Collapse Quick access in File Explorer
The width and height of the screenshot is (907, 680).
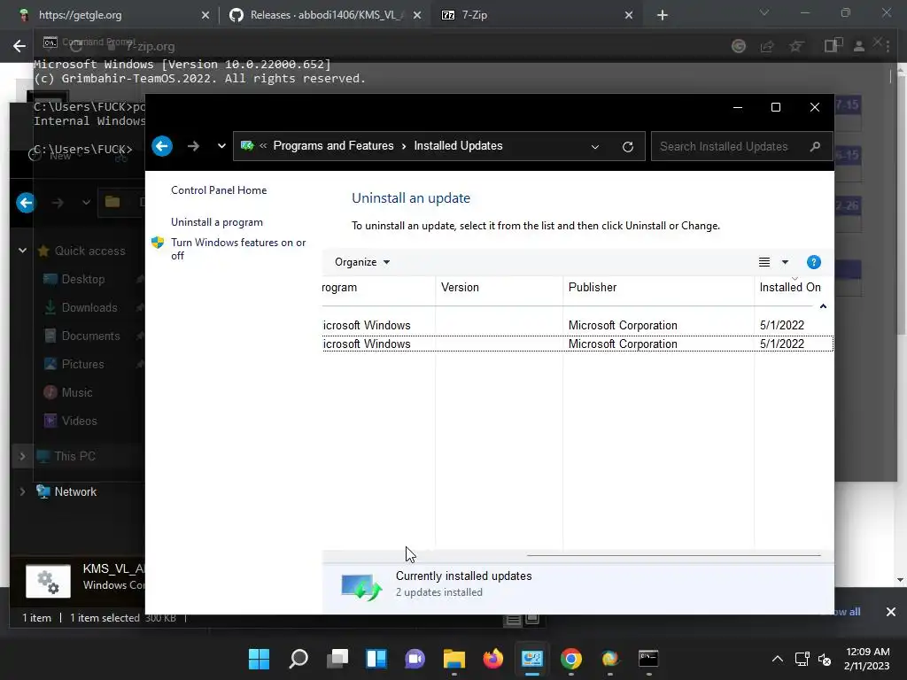click(x=22, y=251)
